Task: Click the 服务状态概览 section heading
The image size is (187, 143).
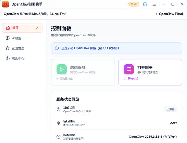Action: point(68,99)
